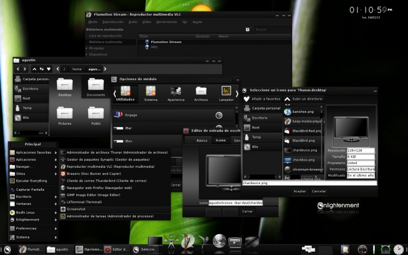Image resolution: width=408 pixels, height=255 pixels.
Task: Select banshee.png in the icon chooser
Action: click(302, 112)
